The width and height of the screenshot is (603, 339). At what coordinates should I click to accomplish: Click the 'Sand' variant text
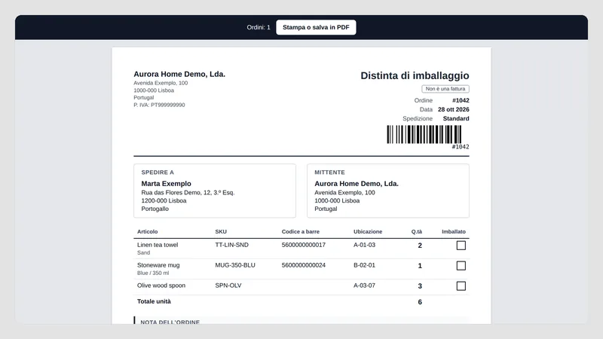tap(143, 252)
